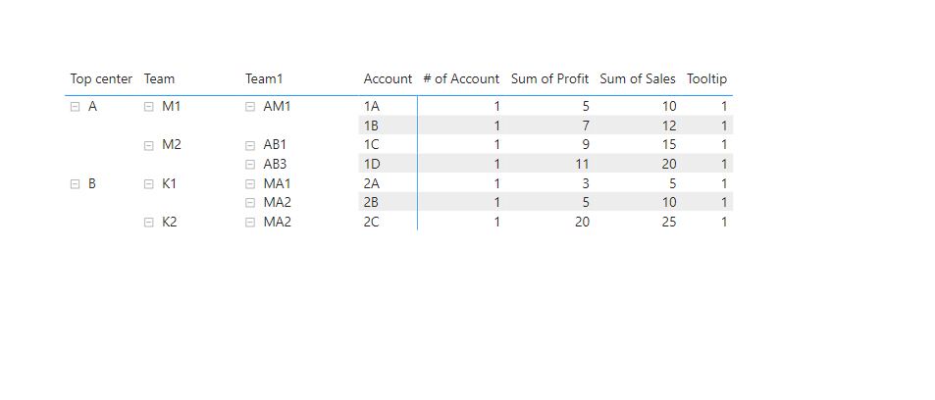The height and width of the screenshot is (400, 935).
Task: Click Sum of Sales value in row 1D
Action: 669,164
